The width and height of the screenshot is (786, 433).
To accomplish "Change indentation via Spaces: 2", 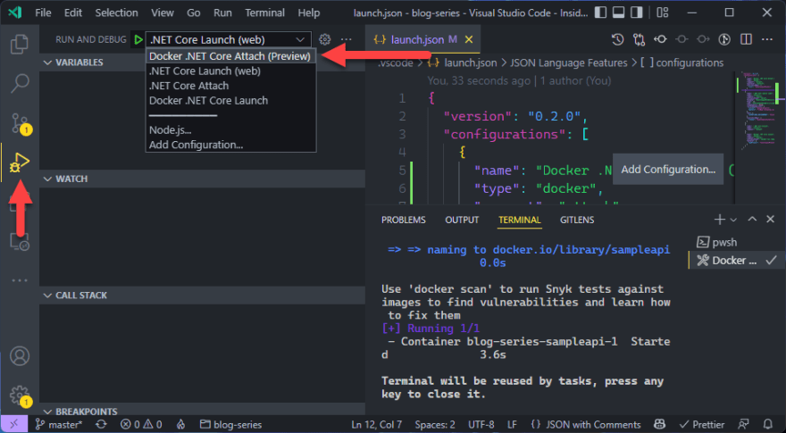I will coord(435,424).
